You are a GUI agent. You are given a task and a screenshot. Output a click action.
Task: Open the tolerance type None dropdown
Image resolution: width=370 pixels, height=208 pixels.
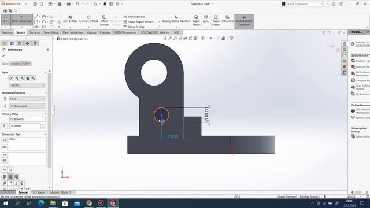click(x=27, y=99)
